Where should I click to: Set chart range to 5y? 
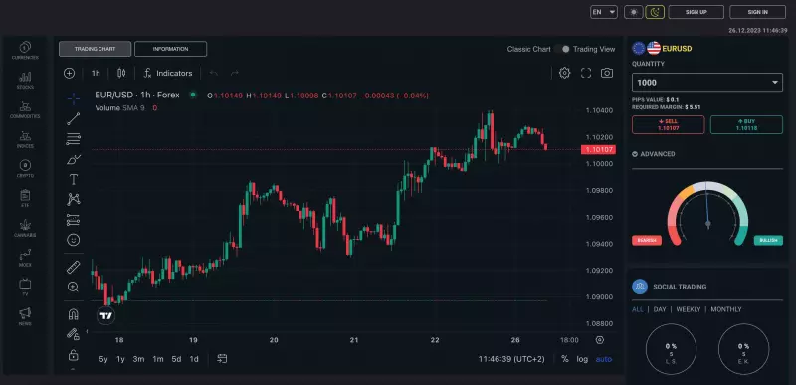coord(103,359)
